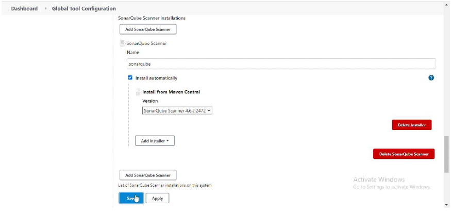Open the help icon for Install automatically
This screenshot has width=451, height=212.
(431, 78)
